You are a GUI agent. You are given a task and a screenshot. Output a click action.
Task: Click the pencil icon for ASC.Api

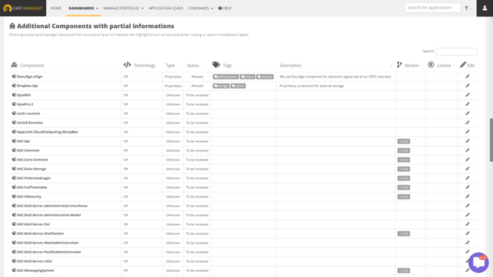click(x=467, y=141)
